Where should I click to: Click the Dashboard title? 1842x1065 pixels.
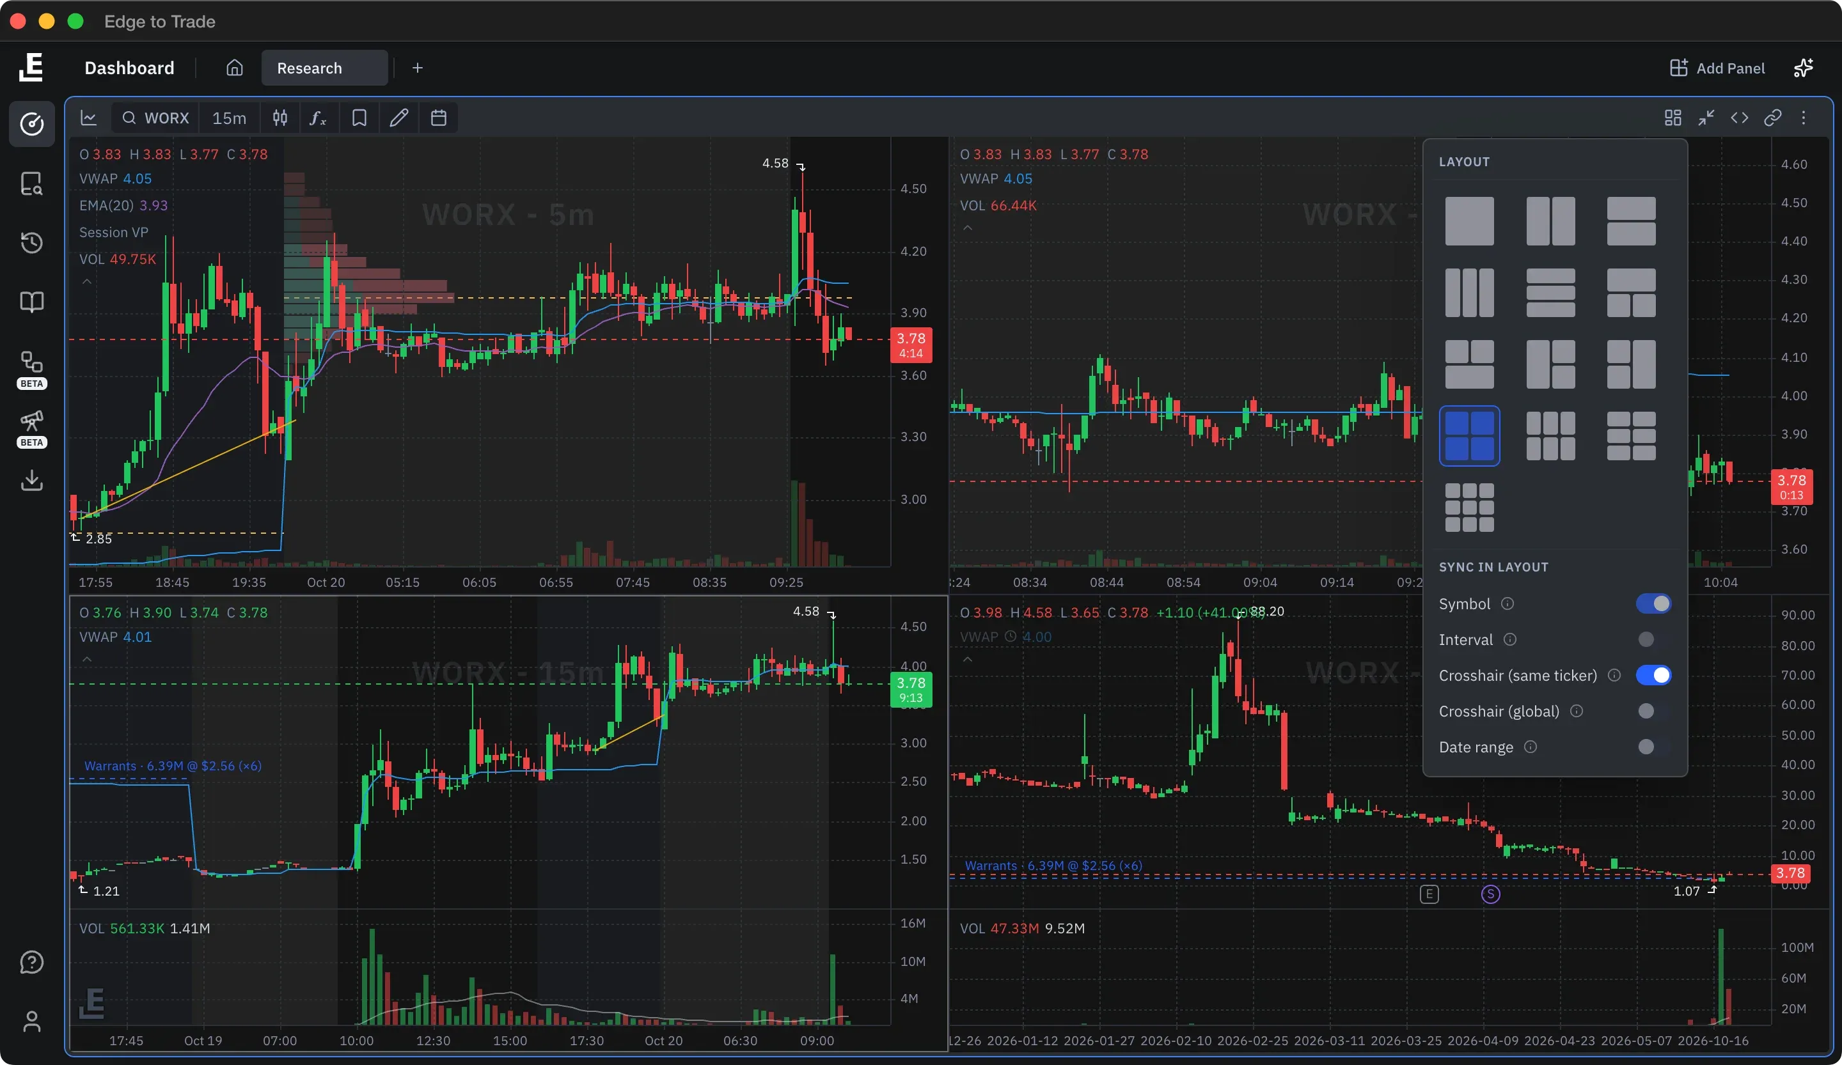click(x=129, y=68)
